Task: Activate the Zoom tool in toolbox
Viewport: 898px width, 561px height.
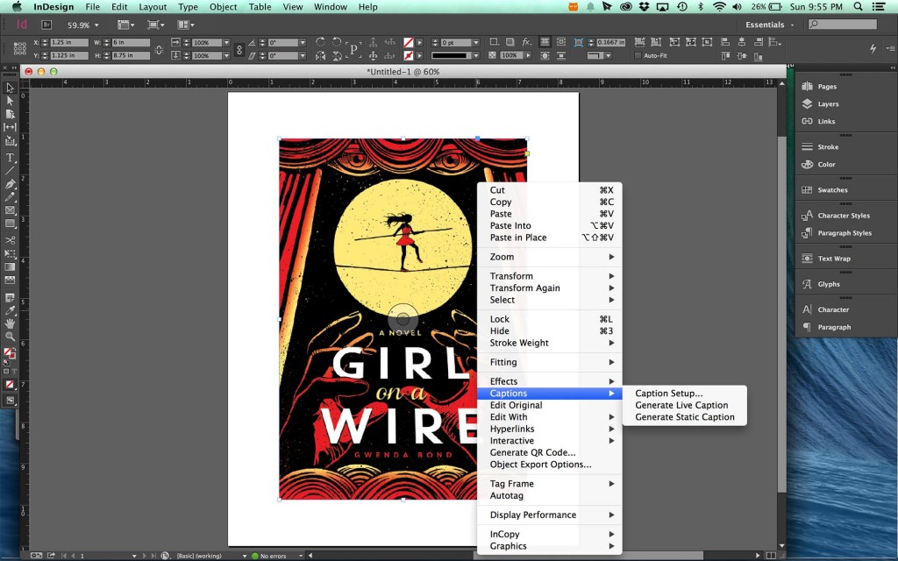Action: click(10, 337)
